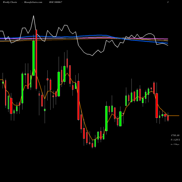Click the tallest green candlestick body
Screen dimensions: 182x182
pos(33,58)
